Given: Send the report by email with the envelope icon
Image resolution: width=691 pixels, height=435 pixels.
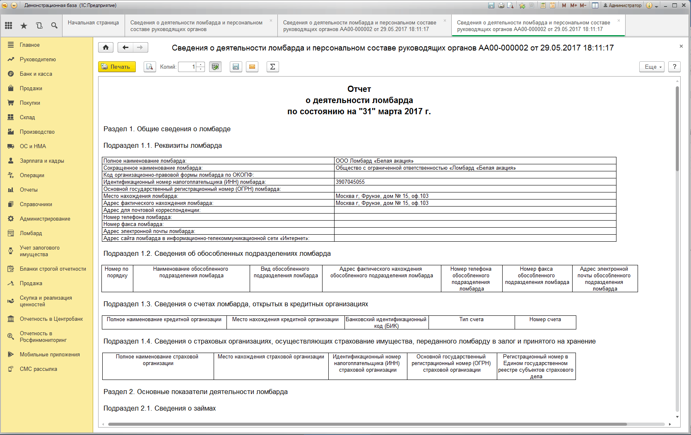Looking at the screenshot, I should click(x=252, y=67).
